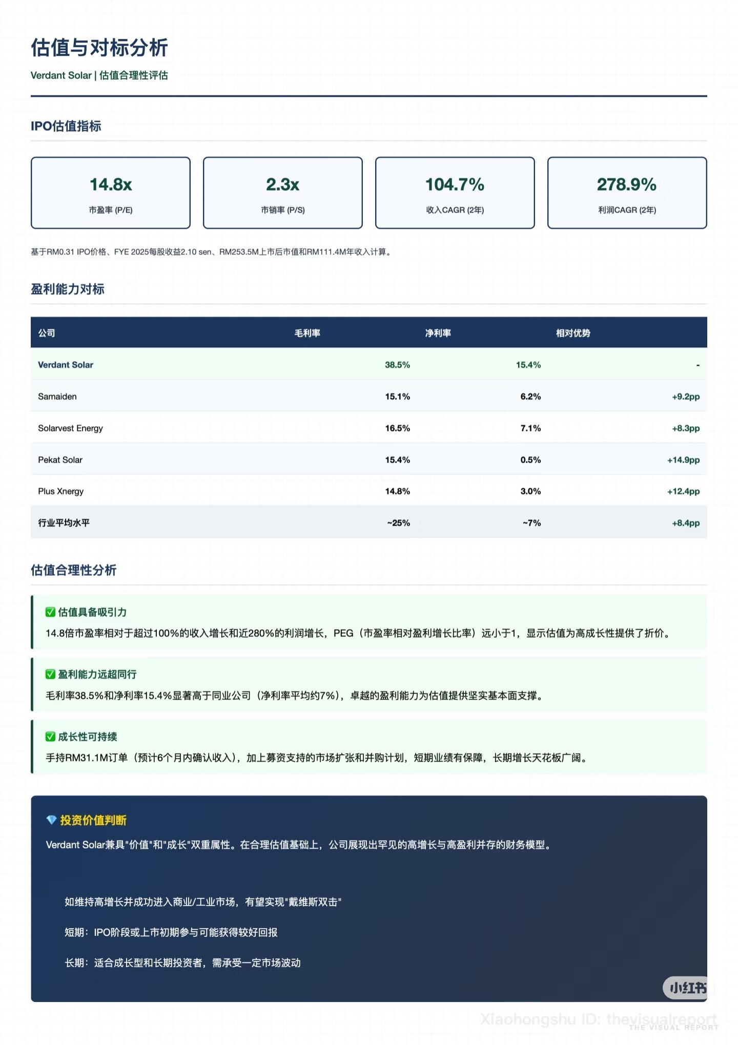738x1045 pixels.
Task: Click Verdant Solar's 38.5% gross margin
Action: [397, 365]
